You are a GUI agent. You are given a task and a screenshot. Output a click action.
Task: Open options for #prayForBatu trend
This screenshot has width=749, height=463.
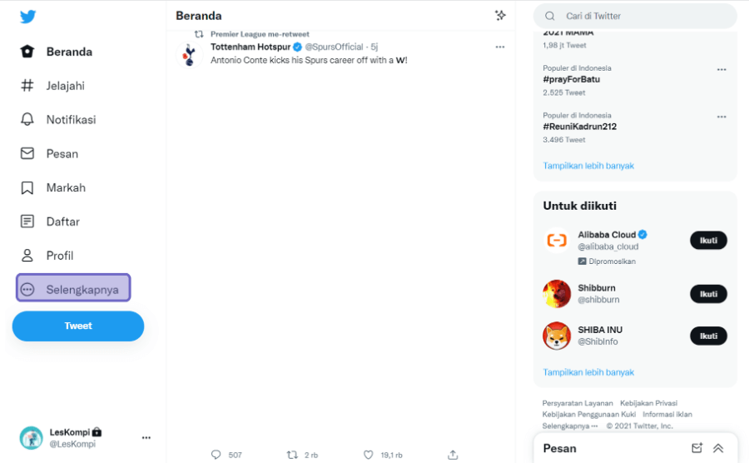click(x=722, y=70)
